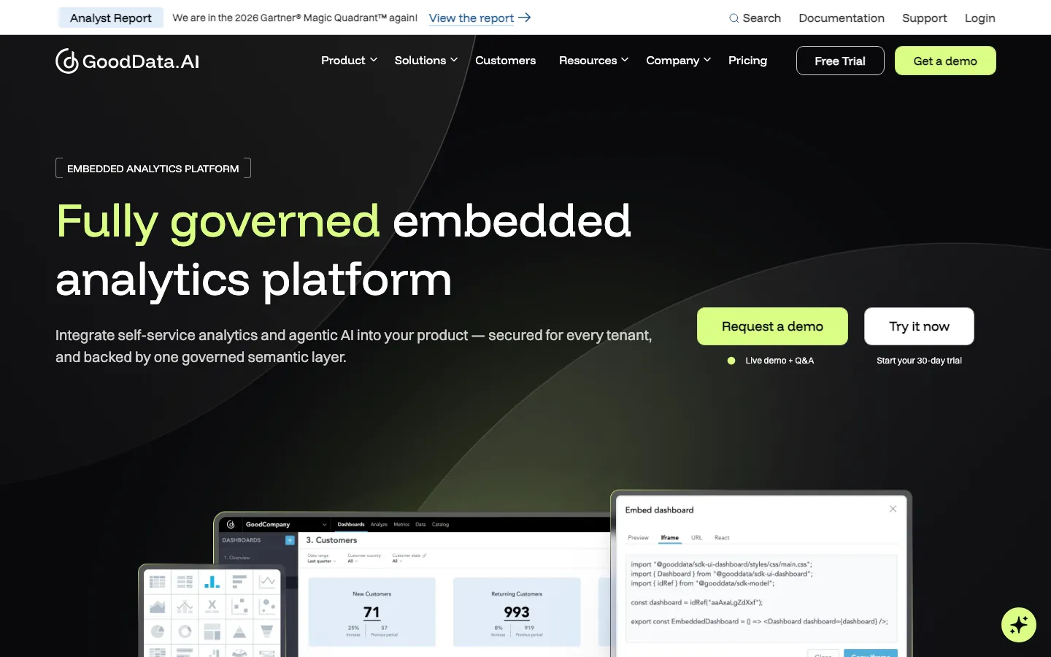Viewport: 1051px width, 657px height.
Task: Open the Customers nav link
Action: coord(505,61)
